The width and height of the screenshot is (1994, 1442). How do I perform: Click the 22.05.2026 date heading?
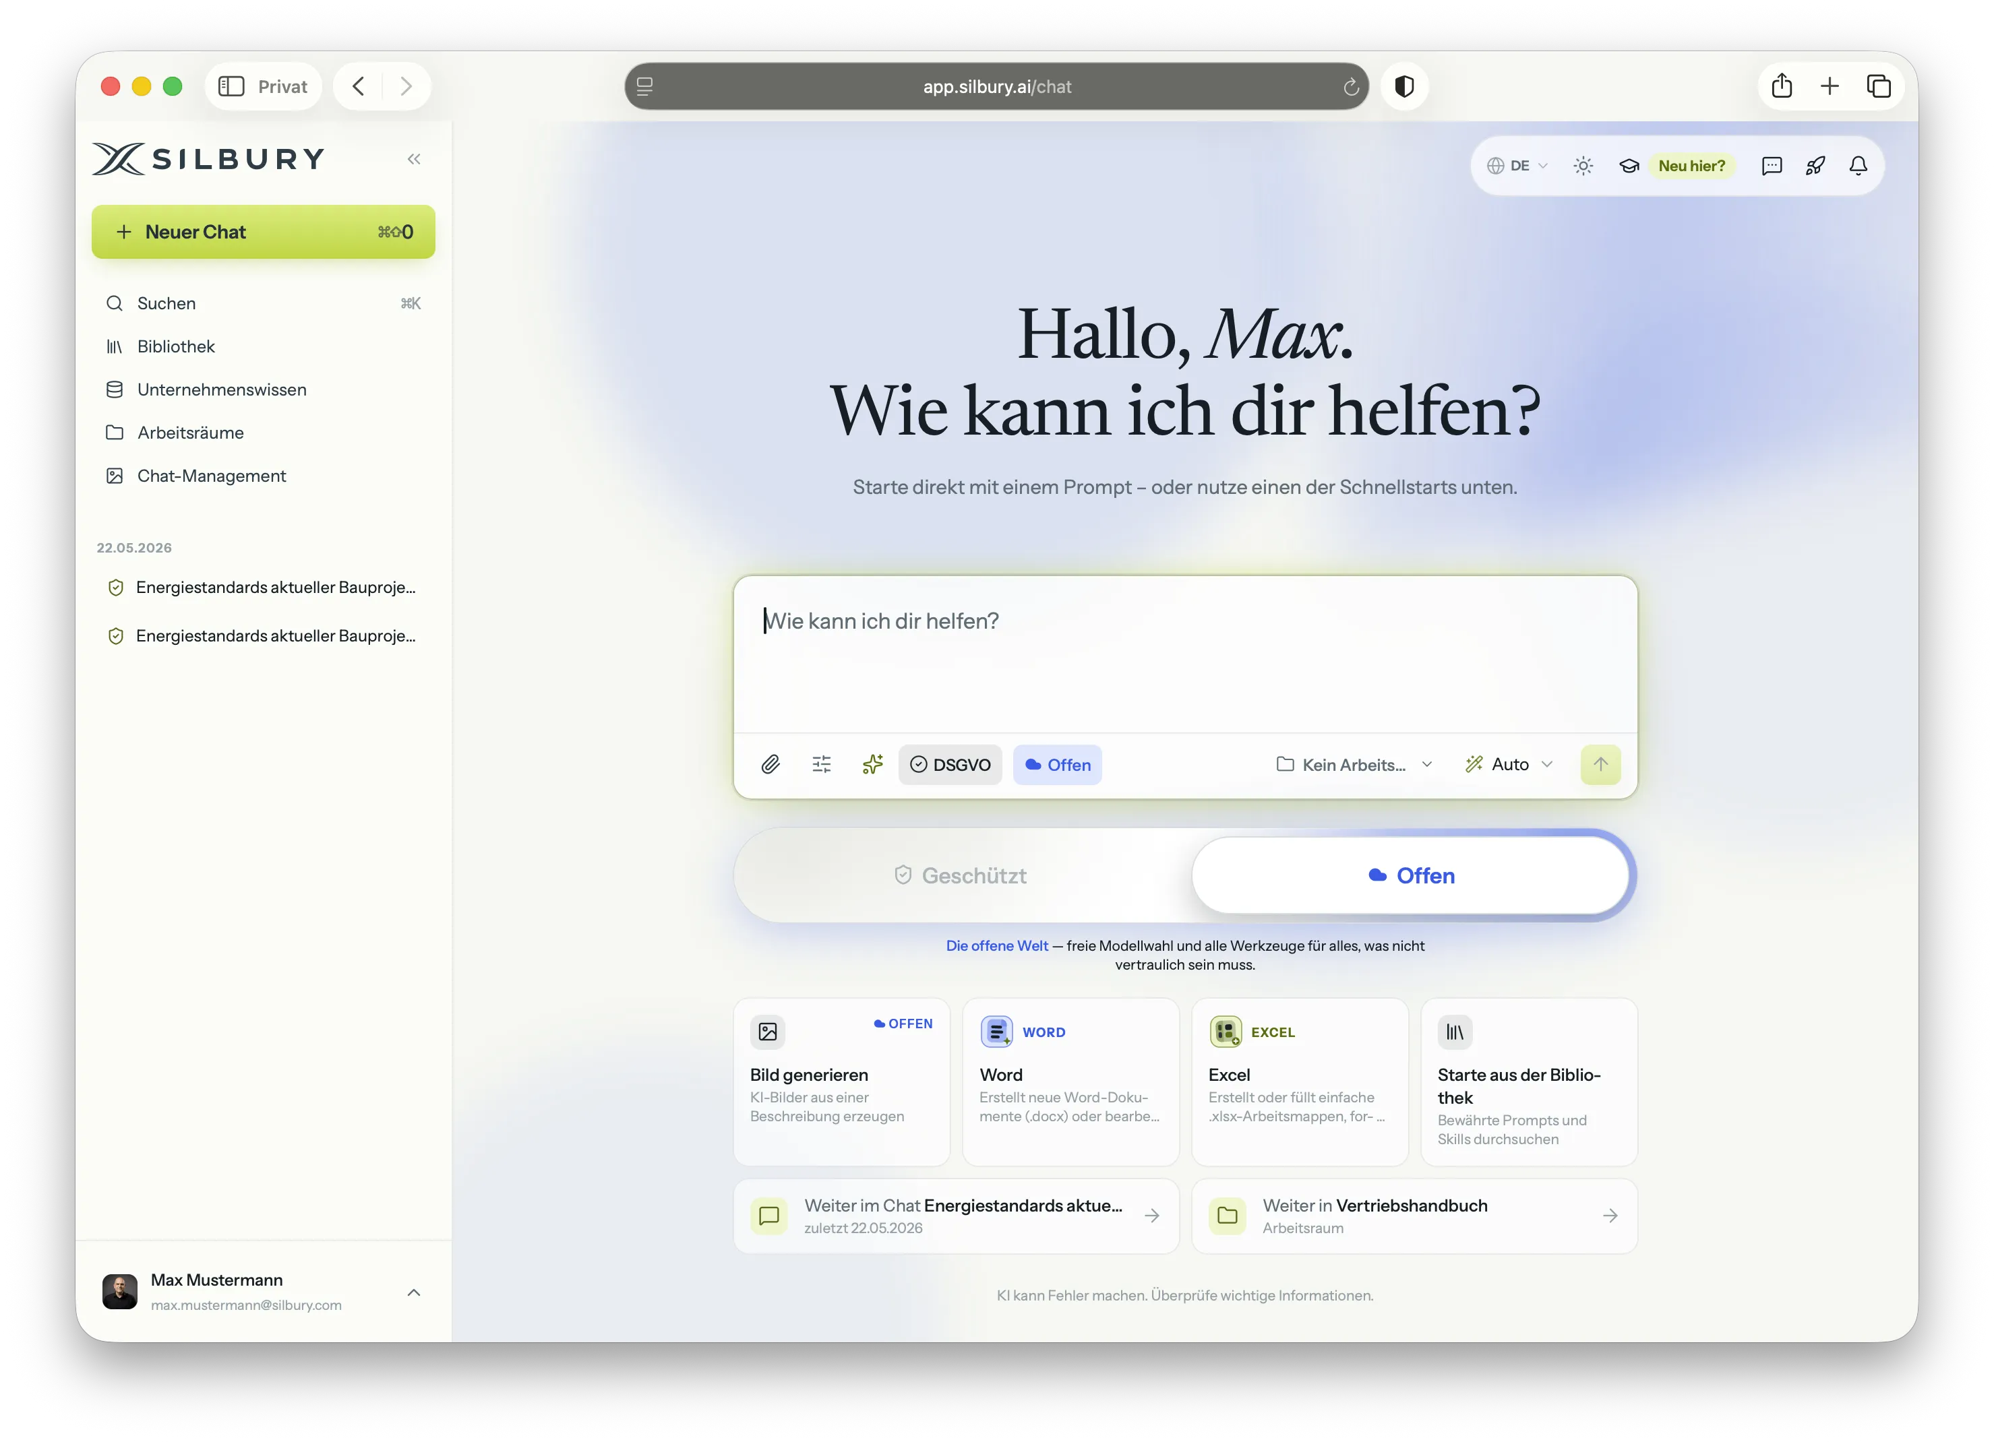click(135, 547)
